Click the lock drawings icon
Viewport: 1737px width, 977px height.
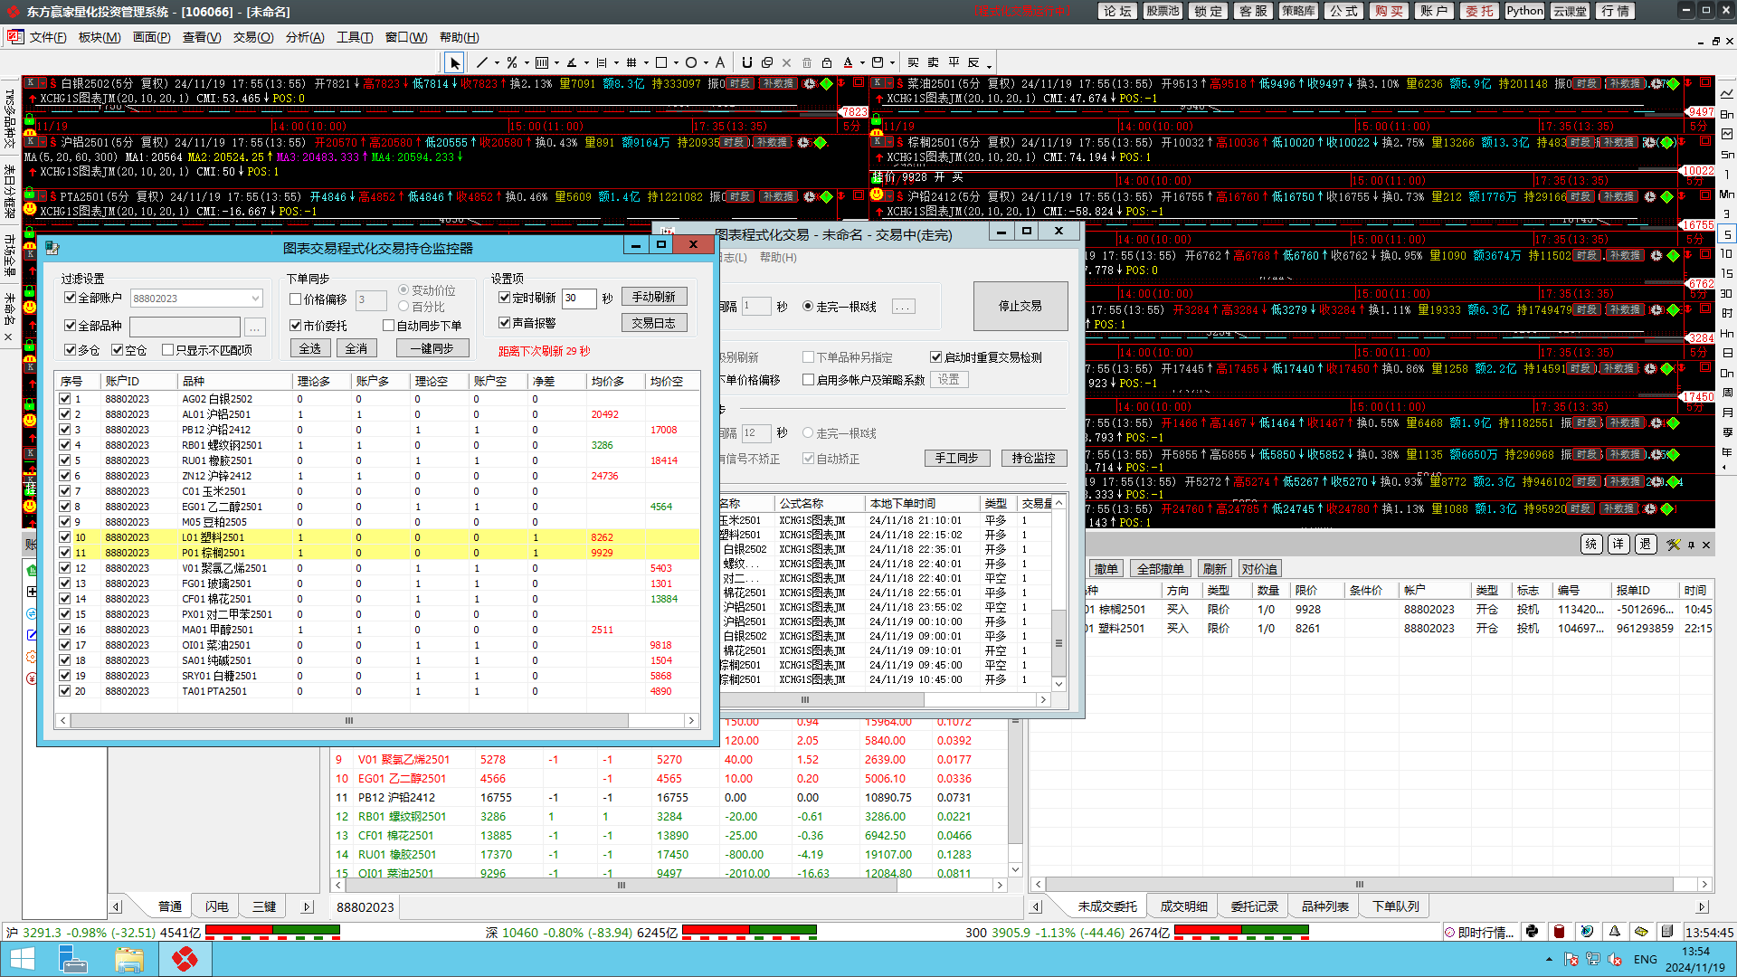pyautogui.click(x=827, y=62)
